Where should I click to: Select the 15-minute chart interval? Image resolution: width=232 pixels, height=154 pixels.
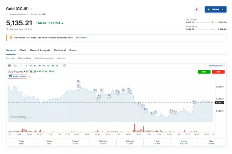point(30,65)
